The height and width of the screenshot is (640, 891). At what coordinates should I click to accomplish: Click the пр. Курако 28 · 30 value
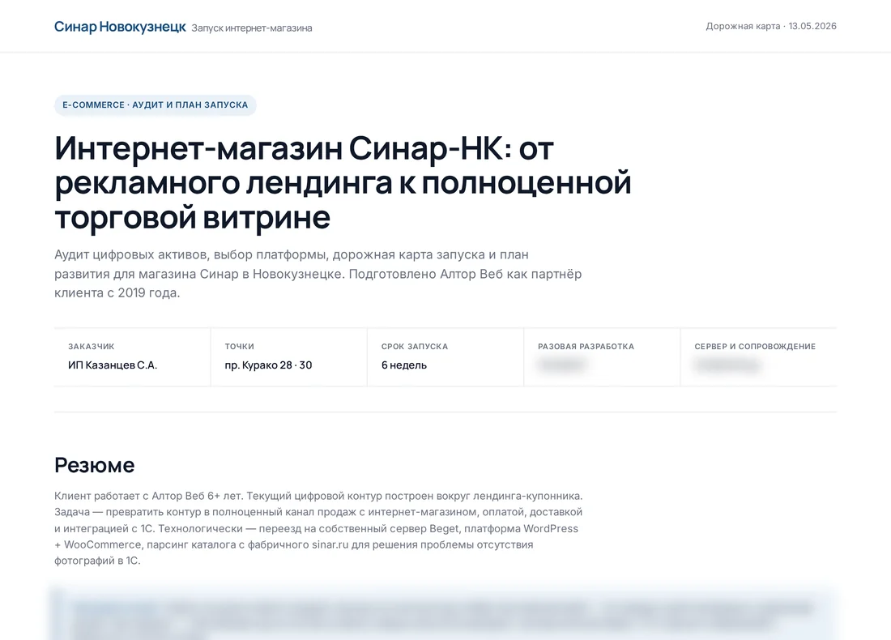(x=268, y=365)
